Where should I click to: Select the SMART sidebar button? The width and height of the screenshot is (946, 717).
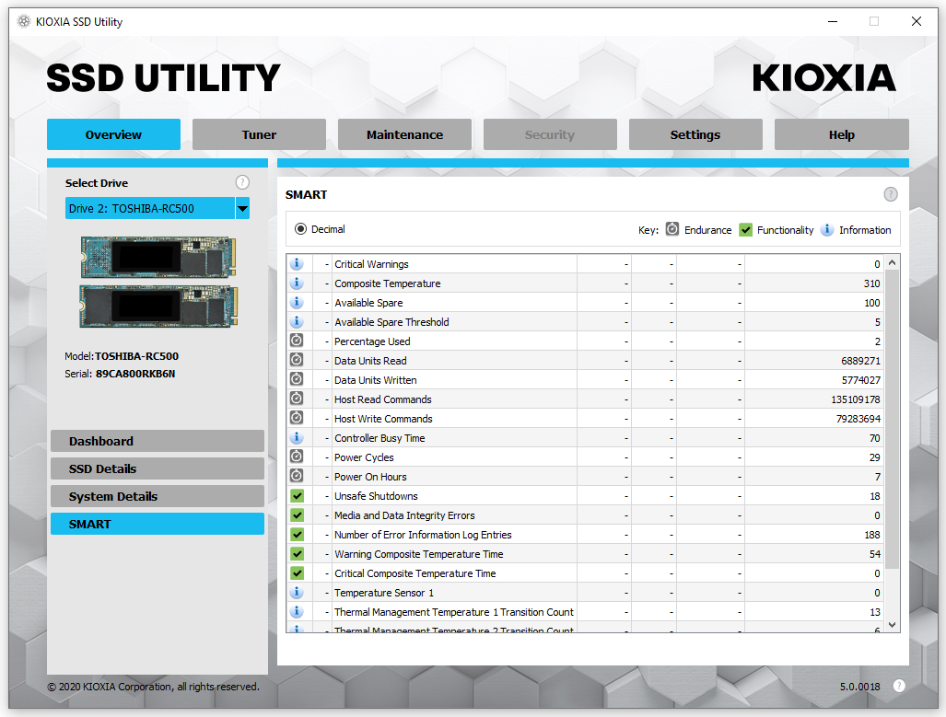tap(158, 524)
